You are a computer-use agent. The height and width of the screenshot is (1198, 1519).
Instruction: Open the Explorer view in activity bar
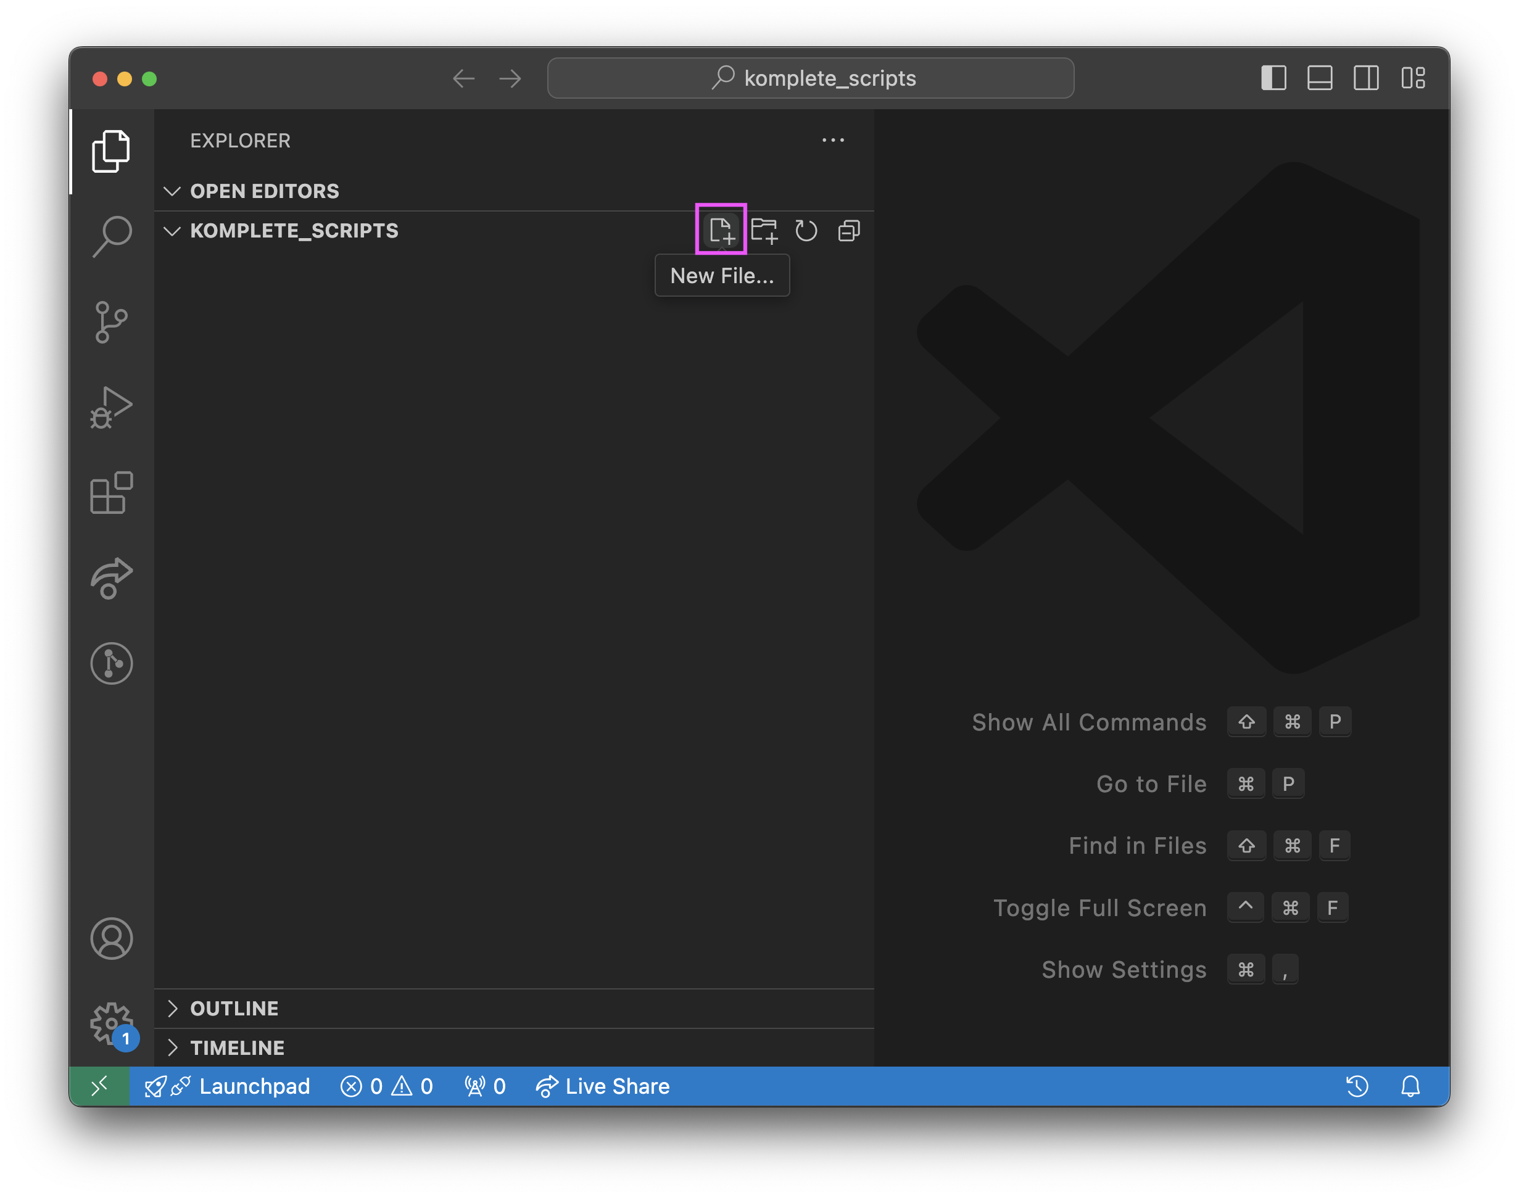pyautogui.click(x=111, y=151)
